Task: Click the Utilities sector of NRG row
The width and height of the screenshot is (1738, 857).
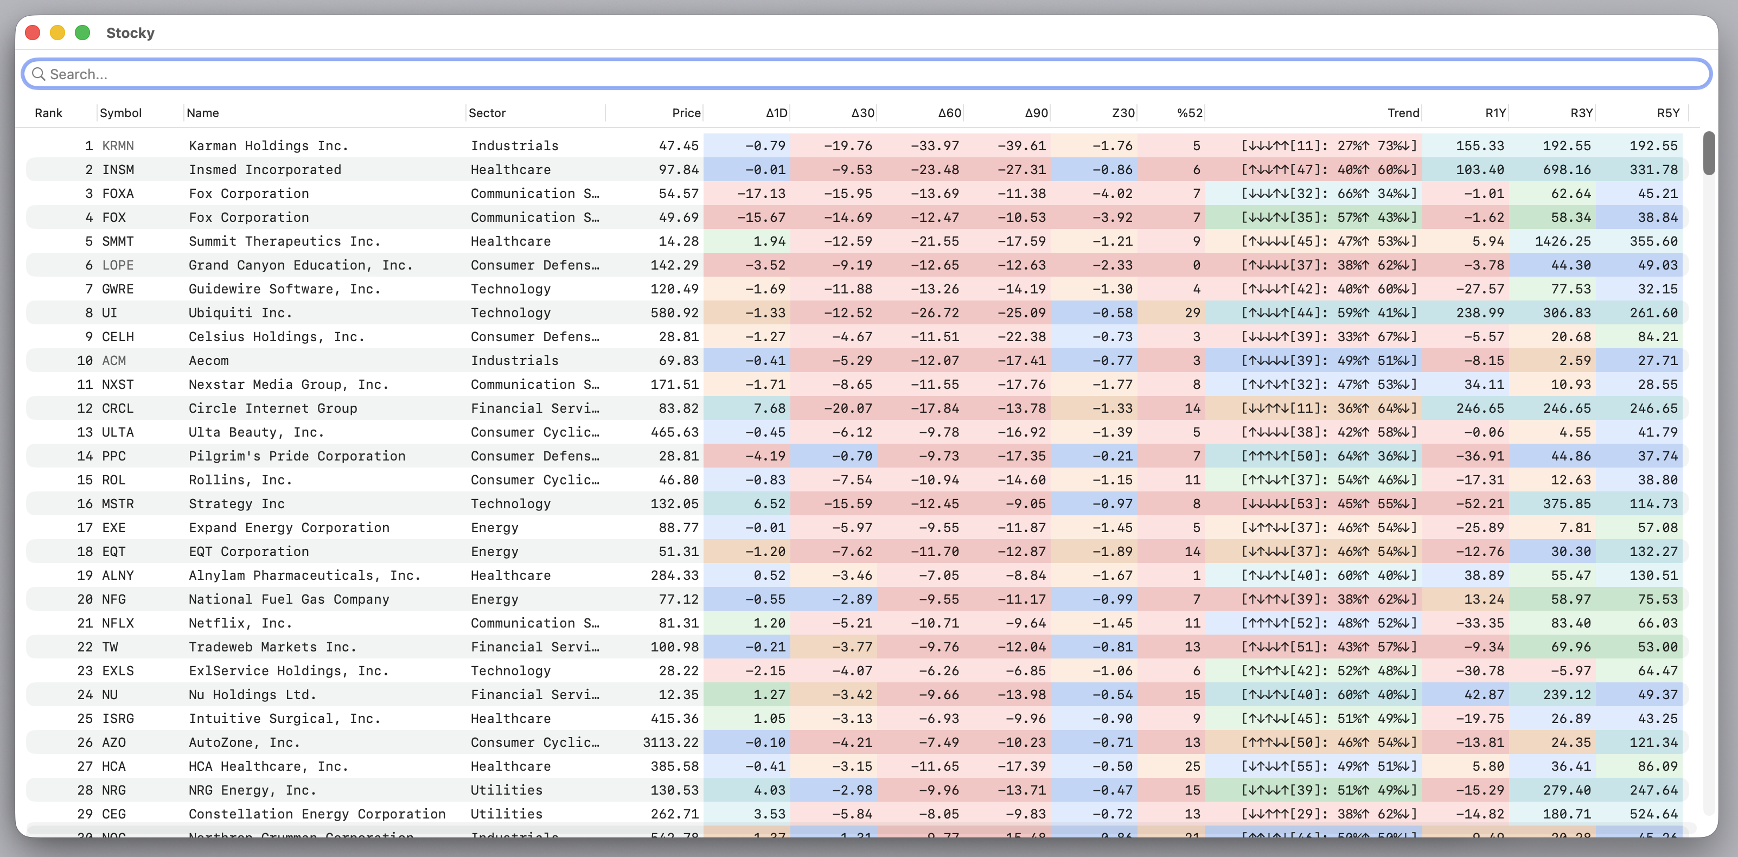Action: pos(506,791)
